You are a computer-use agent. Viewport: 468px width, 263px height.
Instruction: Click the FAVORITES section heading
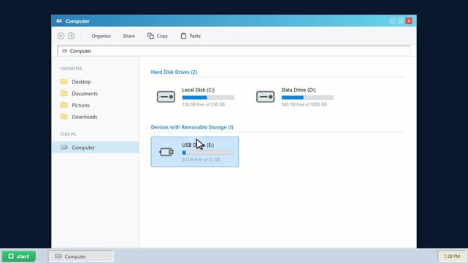(x=71, y=69)
